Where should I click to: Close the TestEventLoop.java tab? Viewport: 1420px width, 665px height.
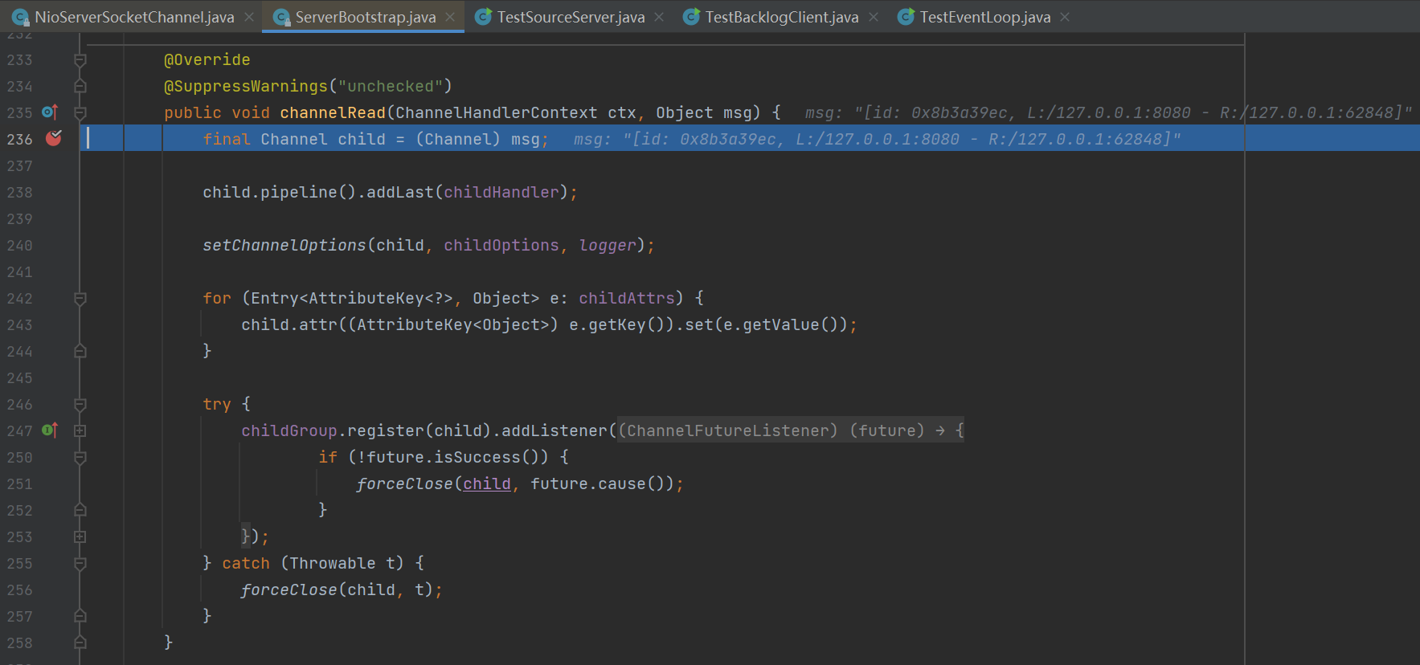click(1065, 17)
